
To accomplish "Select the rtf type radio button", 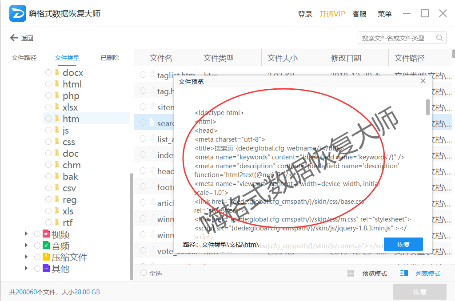I will coord(48,222).
